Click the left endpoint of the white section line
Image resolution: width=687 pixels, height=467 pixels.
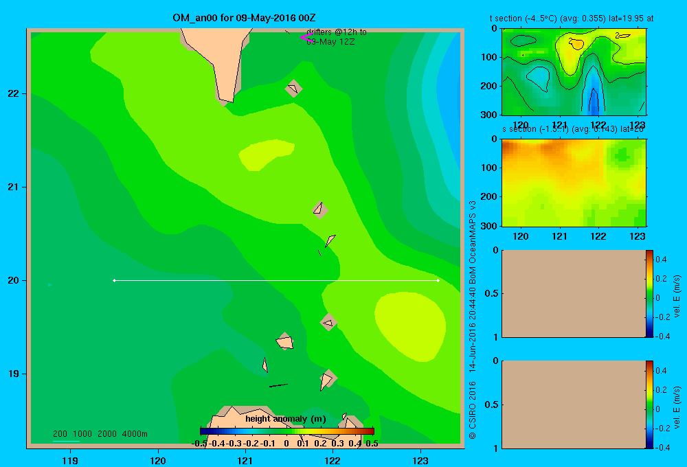[114, 280]
